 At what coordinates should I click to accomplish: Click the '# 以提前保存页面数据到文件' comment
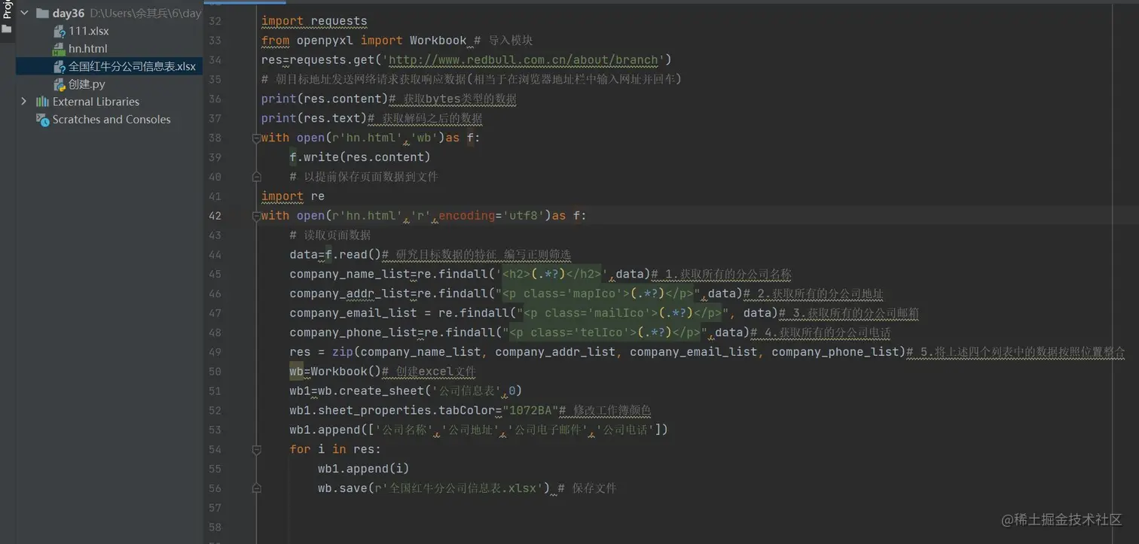pyautogui.click(x=364, y=177)
